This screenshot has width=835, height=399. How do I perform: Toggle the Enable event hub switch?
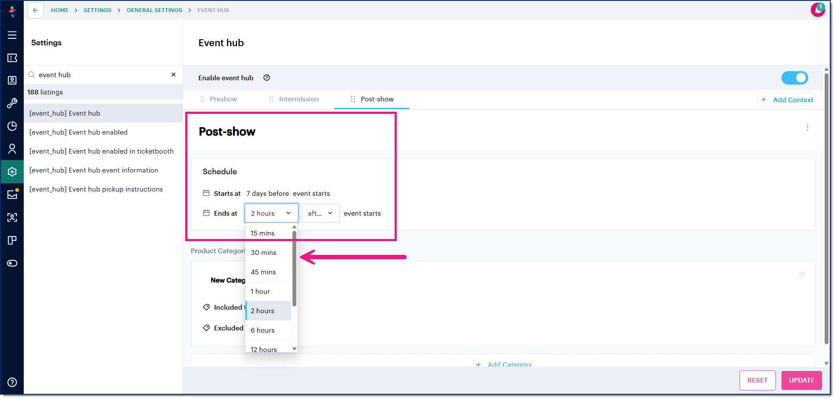click(x=795, y=78)
